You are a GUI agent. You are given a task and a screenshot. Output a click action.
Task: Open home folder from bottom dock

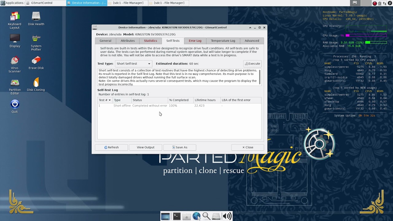(186, 216)
